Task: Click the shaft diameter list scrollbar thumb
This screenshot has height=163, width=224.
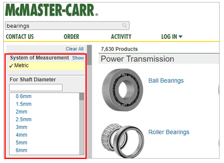Action: 82,97
